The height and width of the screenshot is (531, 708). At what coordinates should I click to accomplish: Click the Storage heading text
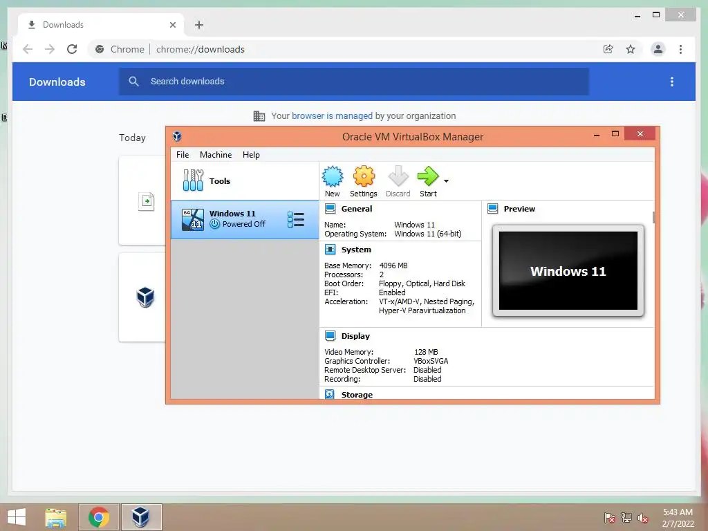357,394
